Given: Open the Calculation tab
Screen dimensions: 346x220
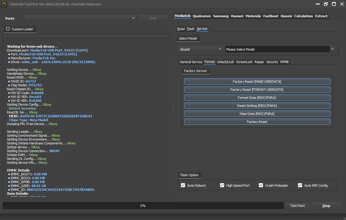Looking at the screenshot, I should click(x=303, y=16).
